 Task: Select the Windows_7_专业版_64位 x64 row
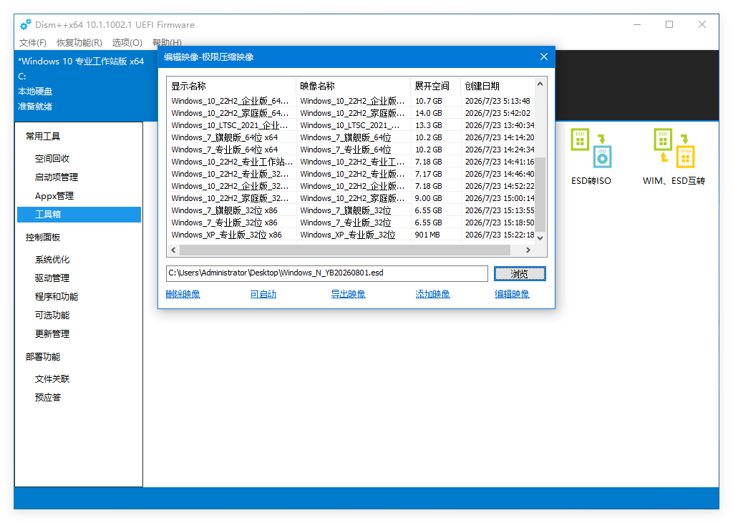tap(351, 150)
